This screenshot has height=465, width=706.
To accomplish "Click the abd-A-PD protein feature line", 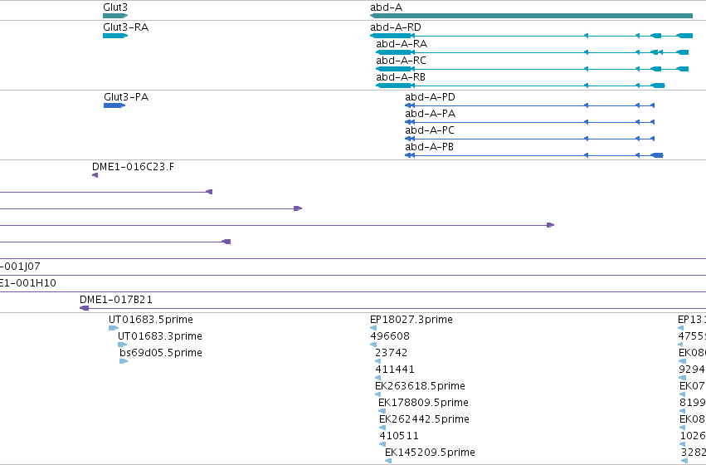I will tap(529, 105).
